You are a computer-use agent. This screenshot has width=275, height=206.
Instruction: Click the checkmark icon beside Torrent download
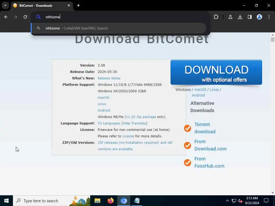187,128
